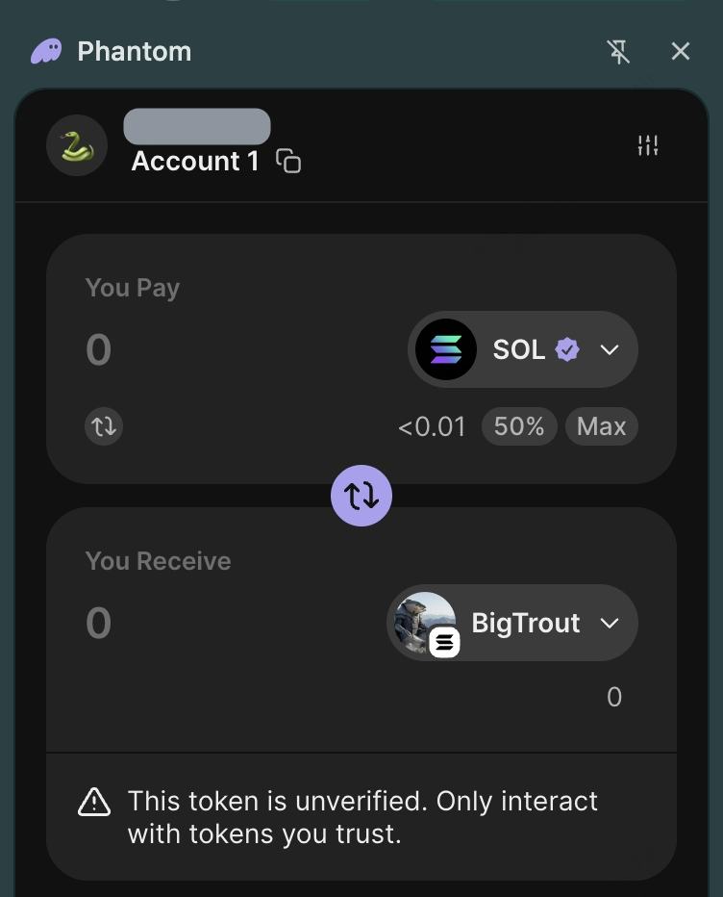723x897 pixels.
Task: Click the purple swap direction button
Action: click(361, 496)
